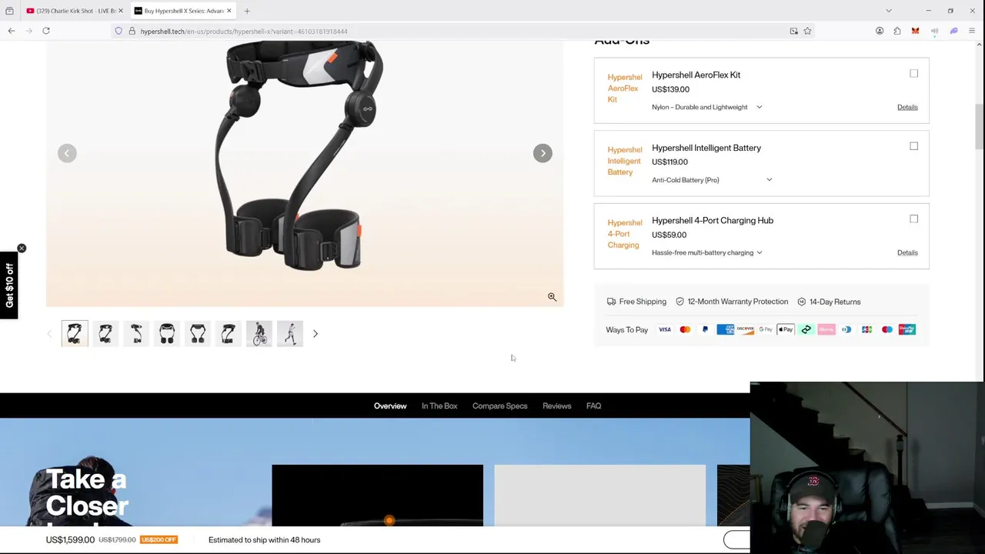Go back with the browser back arrow
This screenshot has width=985, height=554.
click(11, 31)
